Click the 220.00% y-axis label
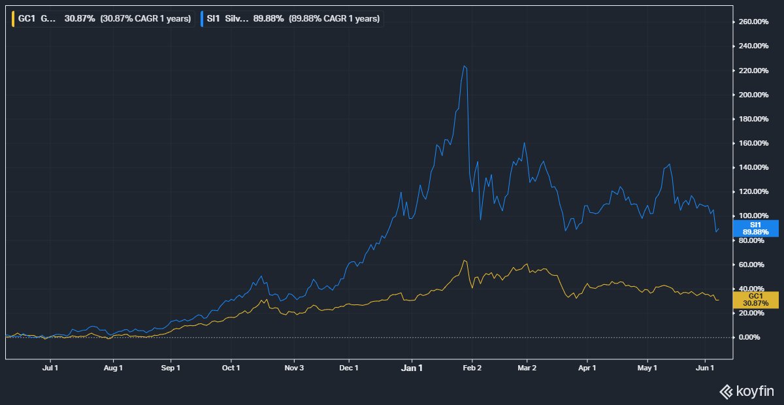Screen dimensions: 784x405 click(753, 70)
